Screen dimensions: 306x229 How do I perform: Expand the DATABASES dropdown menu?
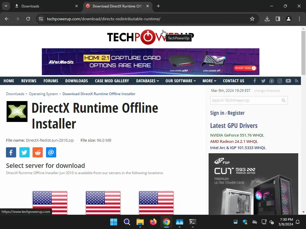[x=148, y=81]
